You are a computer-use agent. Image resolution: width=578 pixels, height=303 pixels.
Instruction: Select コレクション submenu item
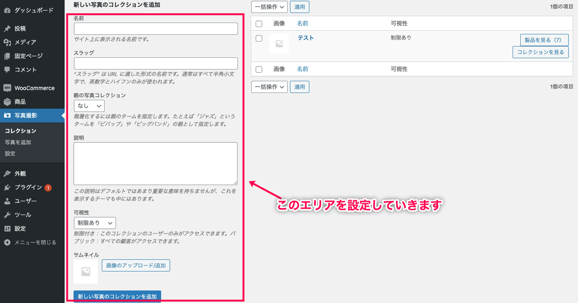pos(20,131)
